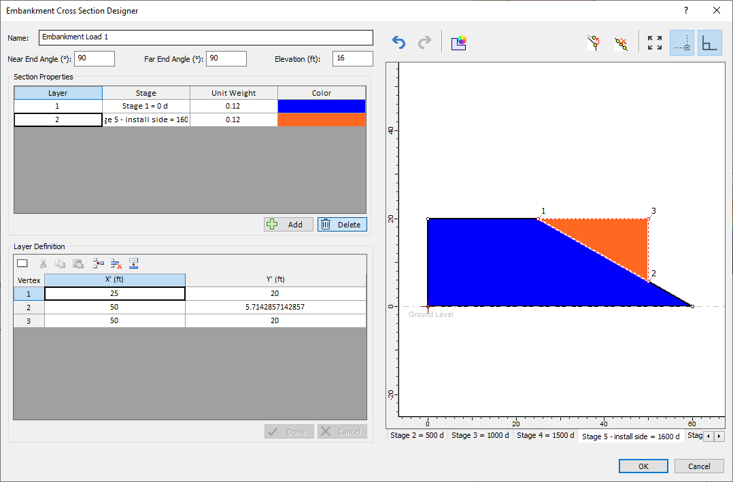The width and height of the screenshot is (733, 482).
Task: Open the Stage dropdown for Layer 2
Action: coord(146,119)
